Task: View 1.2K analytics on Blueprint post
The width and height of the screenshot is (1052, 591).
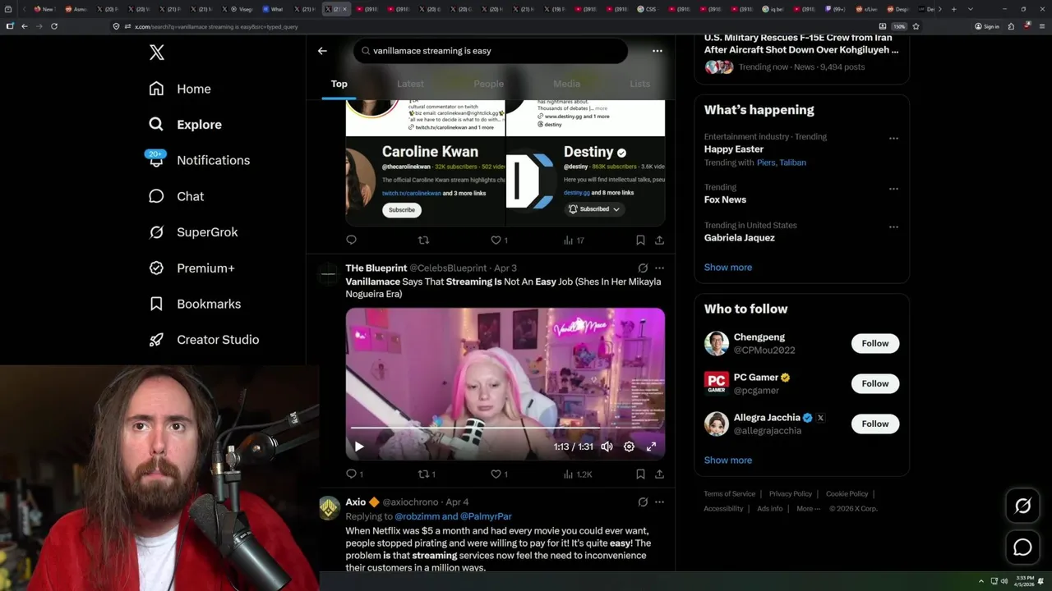Action: coord(577,474)
